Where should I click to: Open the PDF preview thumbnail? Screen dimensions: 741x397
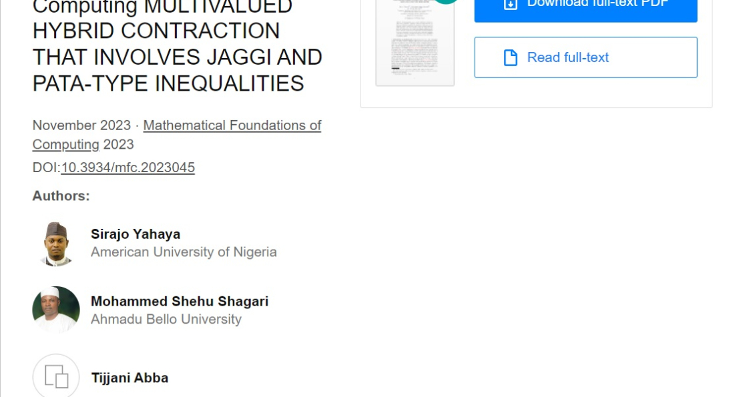click(x=415, y=43)
